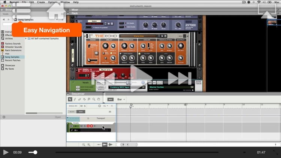Select the Hand tool in Sequencer
Viewport: 281px width, 158px height.
tap(99, 99)
